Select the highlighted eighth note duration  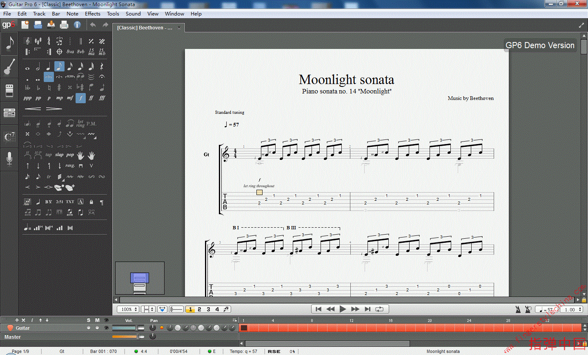click(x=59, y=66)
